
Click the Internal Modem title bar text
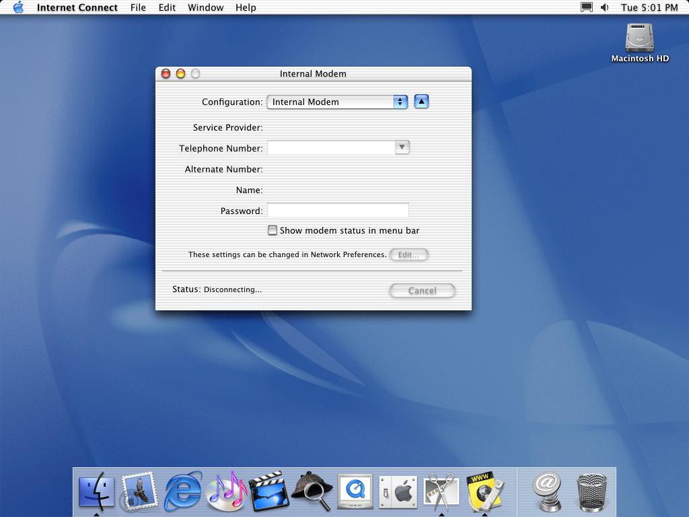coord(313,74)
